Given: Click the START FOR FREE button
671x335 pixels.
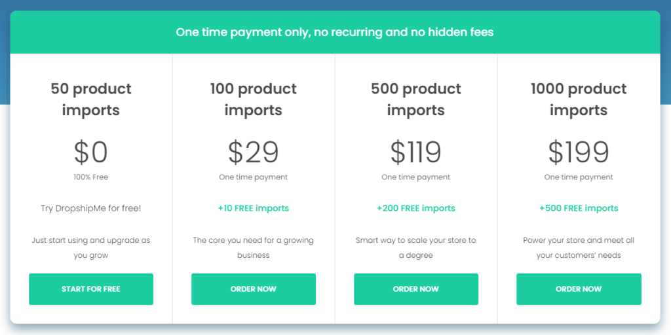Looking at the screenshot, I should pos(91,289).
